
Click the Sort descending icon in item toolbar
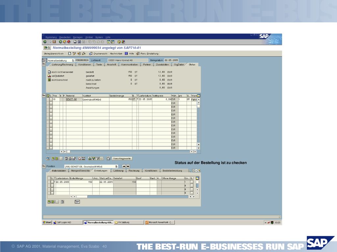[94, 158]
